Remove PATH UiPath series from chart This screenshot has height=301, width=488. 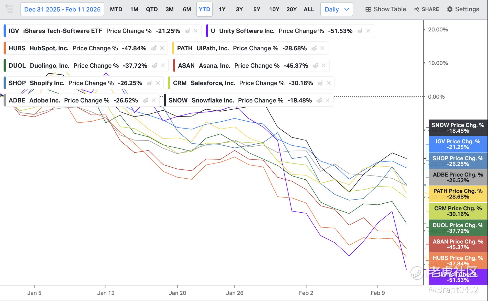322,48
